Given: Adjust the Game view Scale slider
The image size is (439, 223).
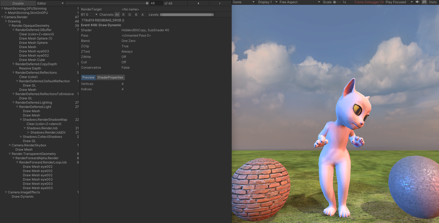Looking at the screenshot, I should pos(337,2).
